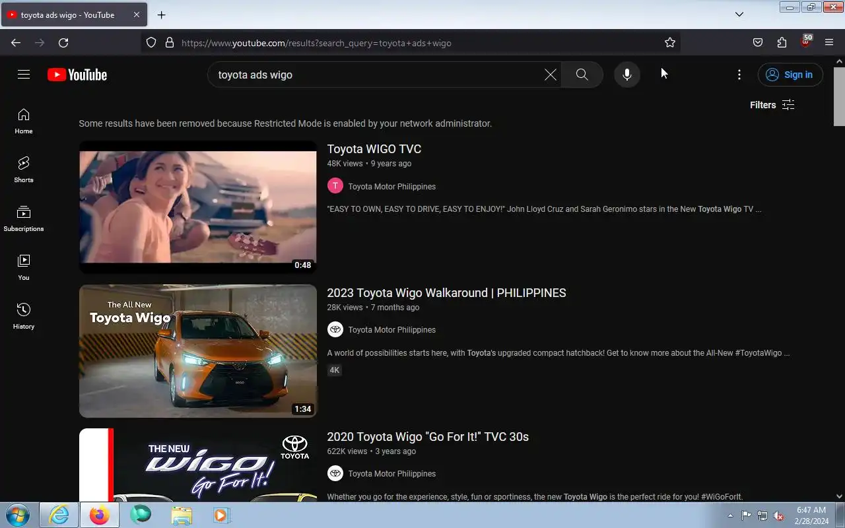Viewport: 845px width, 528px height.
Task: Click the uBlock extension icon showing 50
Action: (x=805, y=42)
